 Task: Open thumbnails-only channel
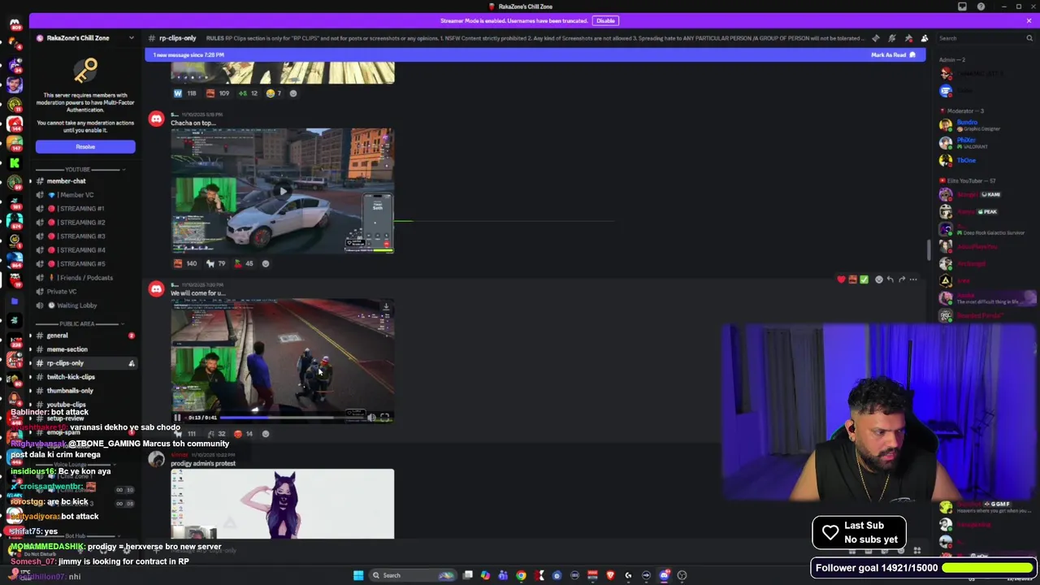point(70,391)
